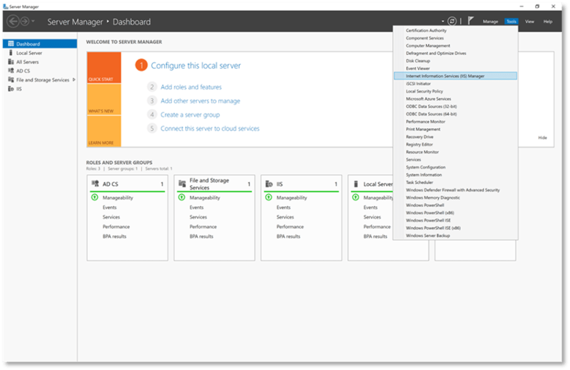Viewport: 570px width, 370px height.
Task: Click the AD CS tile icon
Action: tap(95, 184)
